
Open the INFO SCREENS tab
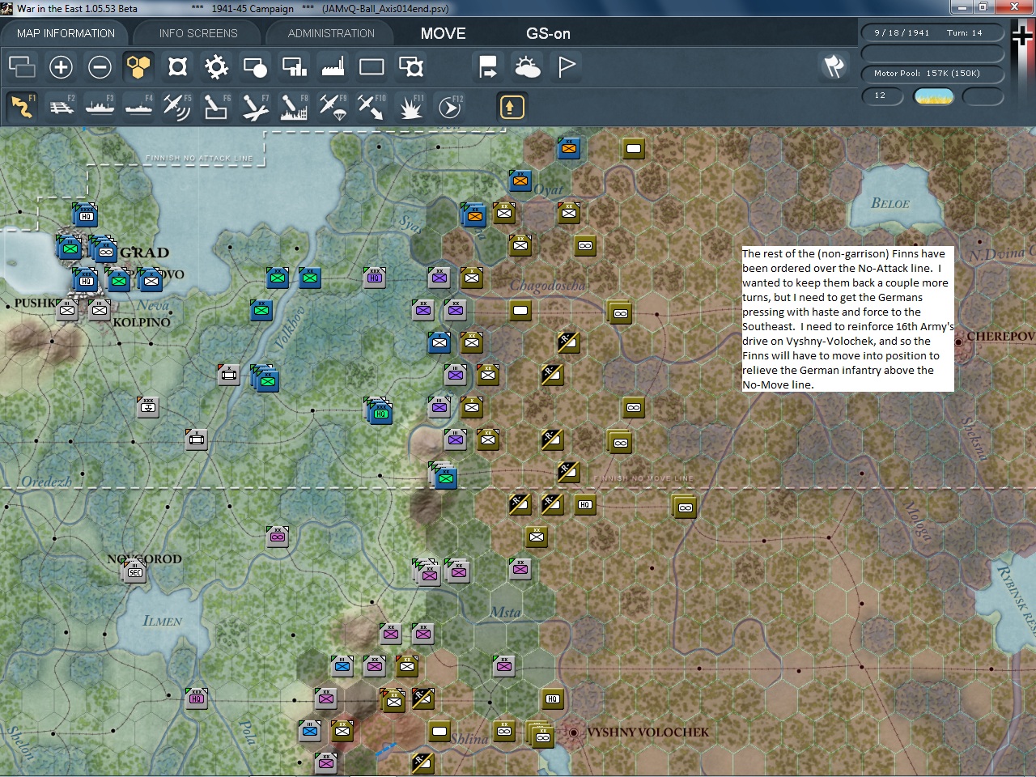[x=198, y=33]
